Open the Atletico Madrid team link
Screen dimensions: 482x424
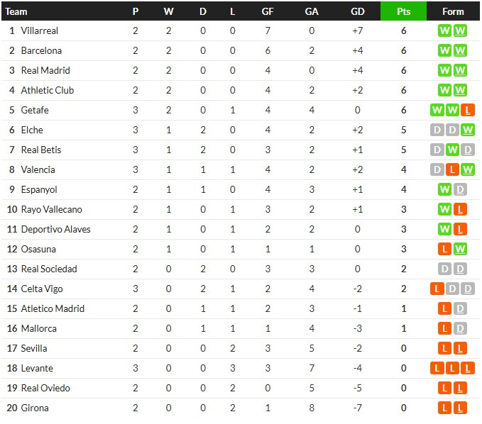coord(53,308)
